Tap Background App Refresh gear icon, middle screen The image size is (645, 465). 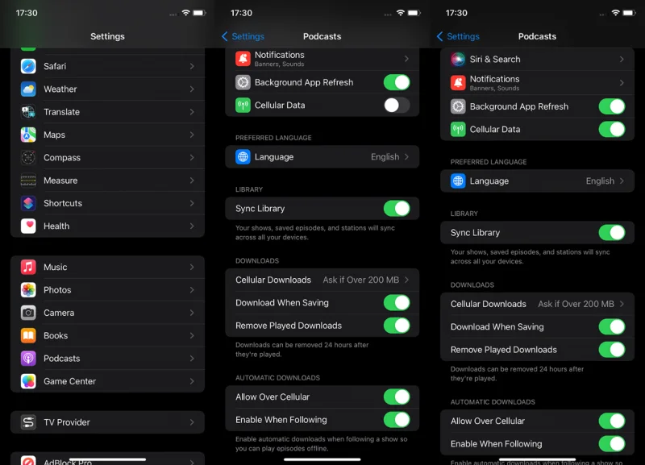pos(243,82)
